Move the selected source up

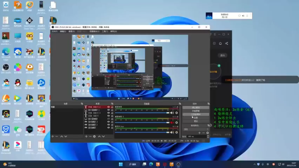[x=99, y=136]
